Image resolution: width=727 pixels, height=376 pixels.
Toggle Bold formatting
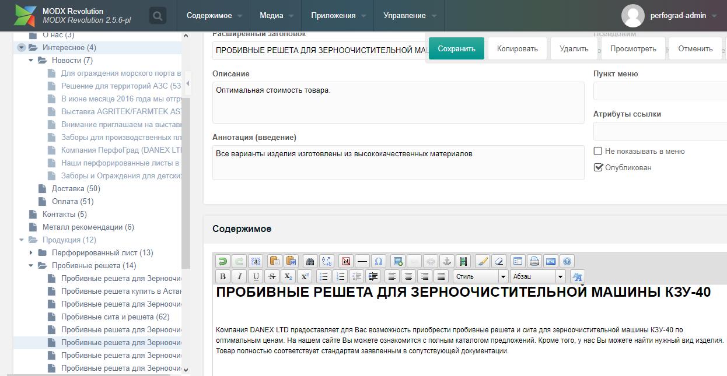(223, 276)
